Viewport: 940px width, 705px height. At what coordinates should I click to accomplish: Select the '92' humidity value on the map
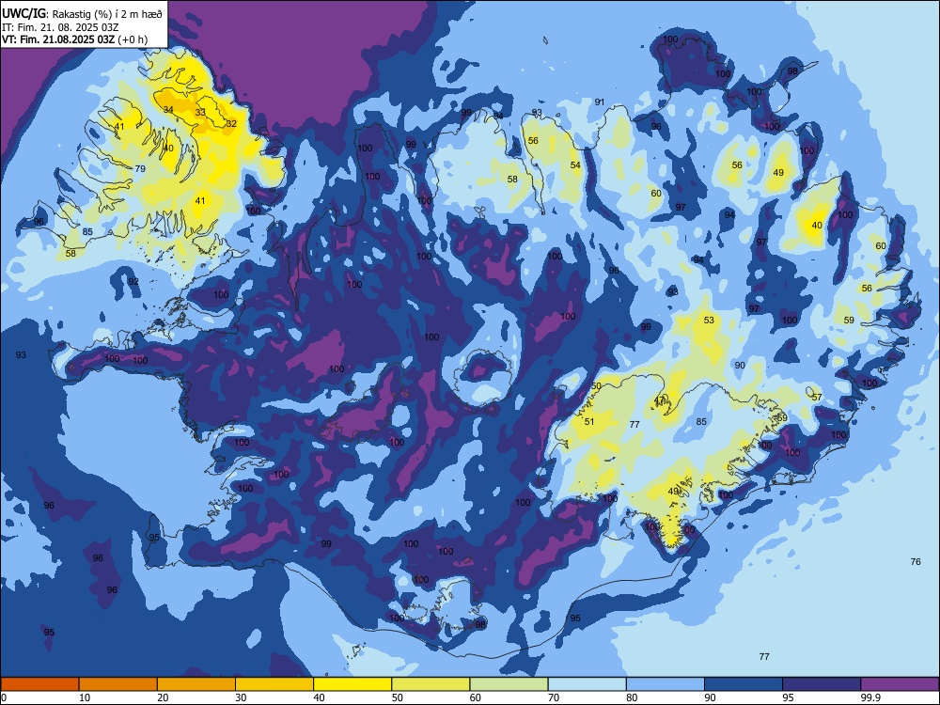pos(133,281)
